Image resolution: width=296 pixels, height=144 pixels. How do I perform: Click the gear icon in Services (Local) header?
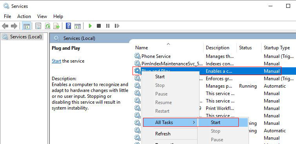tap(57, 38)
